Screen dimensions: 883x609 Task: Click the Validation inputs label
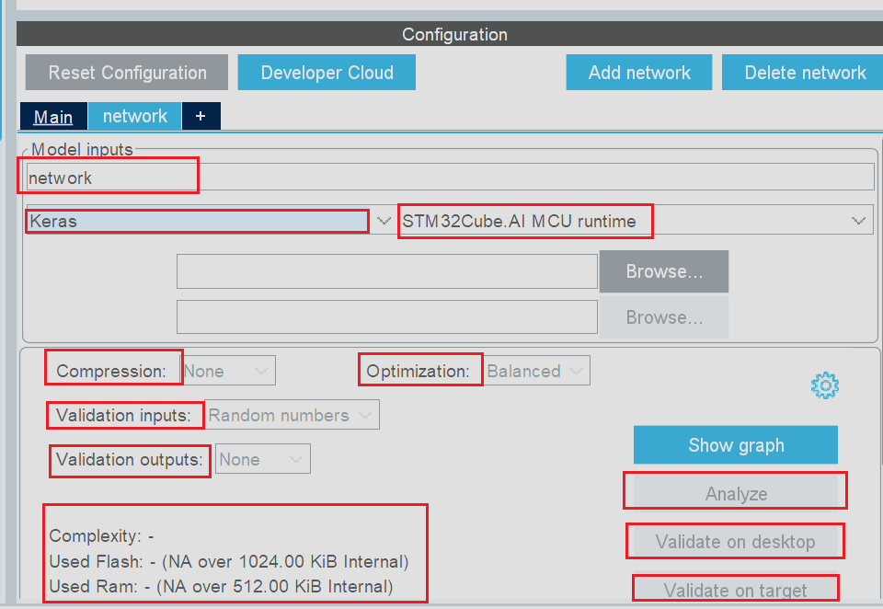coord(123,415)
